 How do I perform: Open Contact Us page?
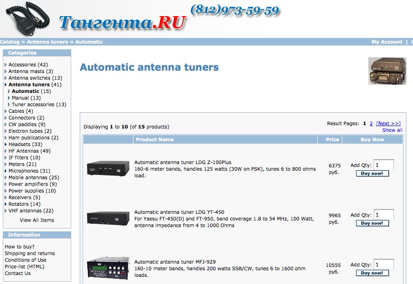click(x=18, y=273)
